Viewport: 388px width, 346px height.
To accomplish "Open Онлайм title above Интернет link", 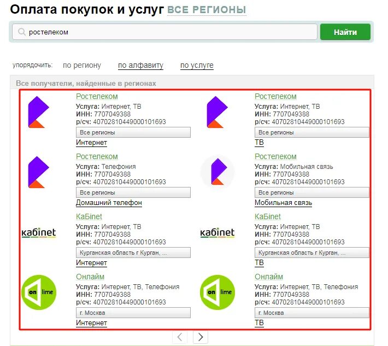I will coord(90,277).
